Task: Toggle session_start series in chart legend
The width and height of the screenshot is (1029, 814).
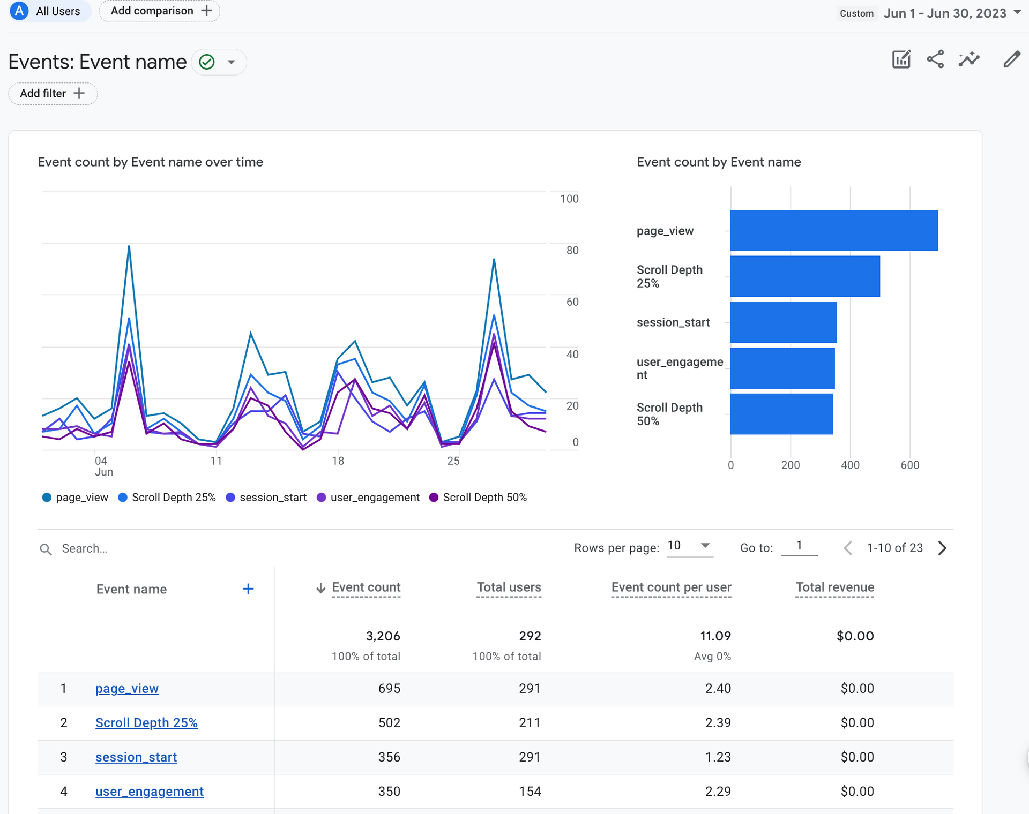Action: point(266,498)
